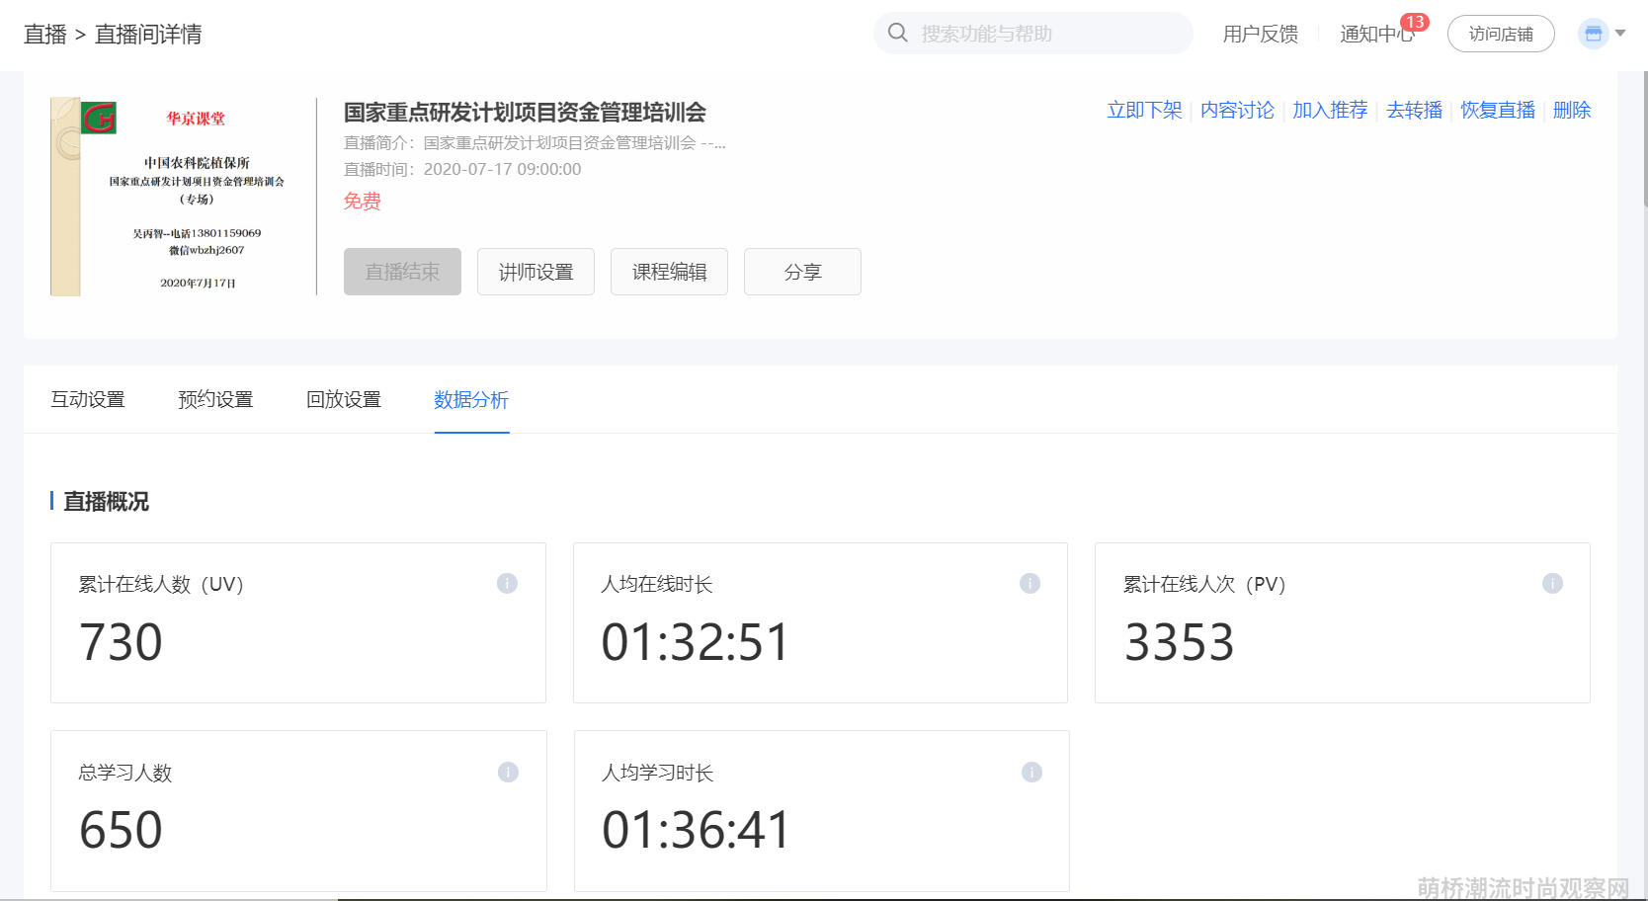
Task: Click the 课程编辑 button
Action: pos(669,272)
